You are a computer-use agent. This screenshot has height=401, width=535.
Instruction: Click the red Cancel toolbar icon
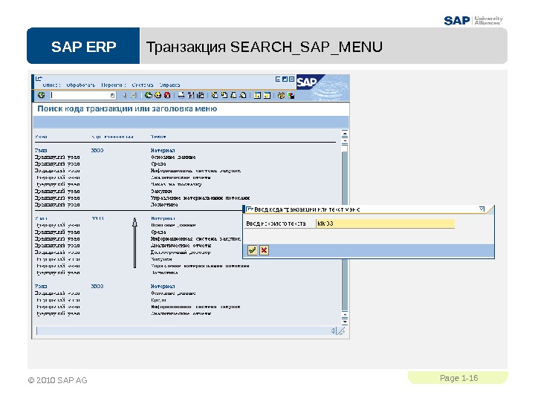(x=167, y=95)
